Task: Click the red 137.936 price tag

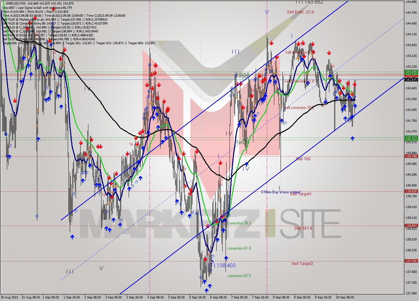Action: (x=411, y=261)
